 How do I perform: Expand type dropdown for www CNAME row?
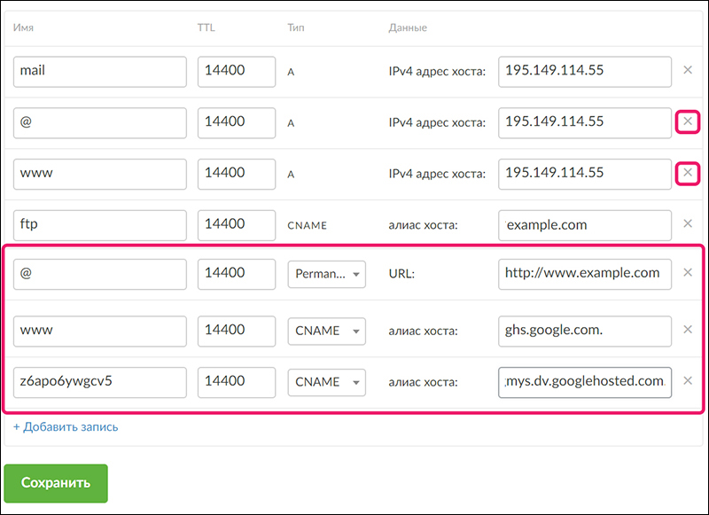coord(327,331)
